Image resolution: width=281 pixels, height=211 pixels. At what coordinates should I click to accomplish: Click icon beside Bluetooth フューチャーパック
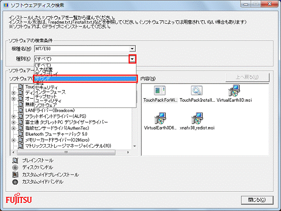click(x=21, y=134)
